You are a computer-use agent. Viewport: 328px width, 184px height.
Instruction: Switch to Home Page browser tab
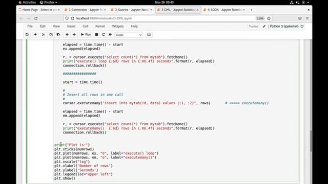coord(39,10)
